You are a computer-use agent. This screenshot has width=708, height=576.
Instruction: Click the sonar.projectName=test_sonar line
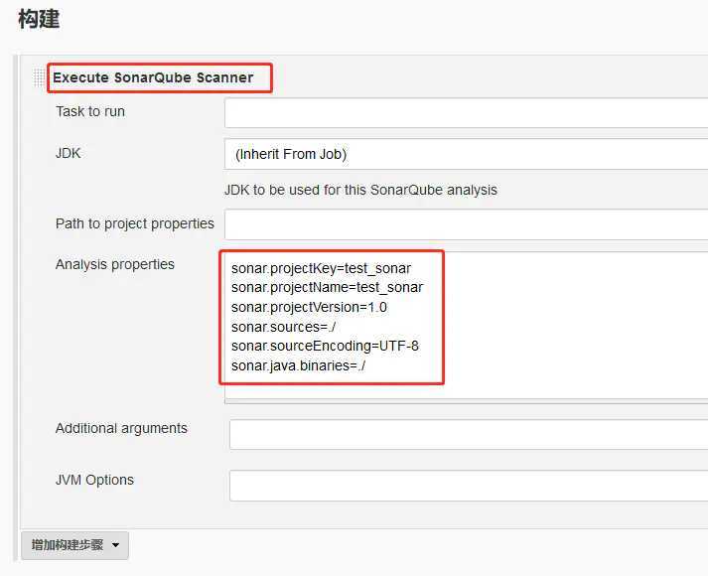click(327, 288)
